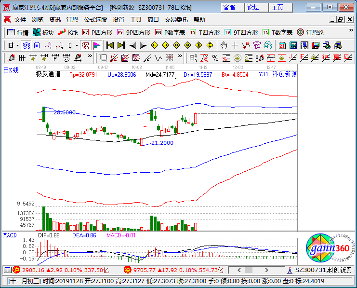Screen dimensions: 357x288
Task: Open the 行情 quotes view
Action: (x=18, y=33)
